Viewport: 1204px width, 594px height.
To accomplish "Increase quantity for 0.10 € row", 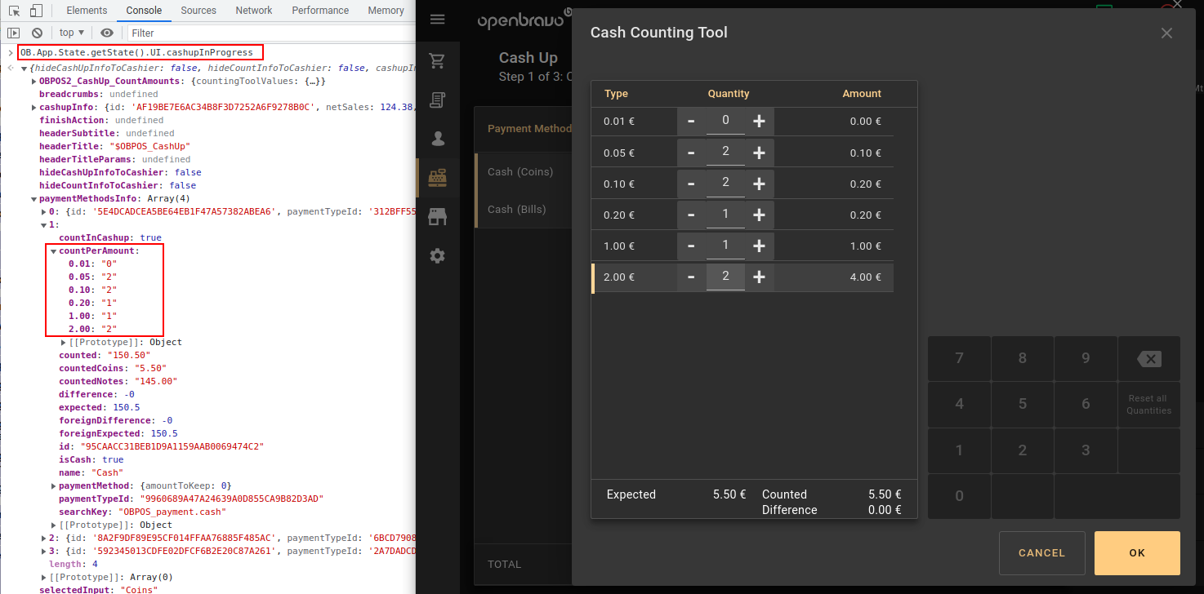I will tap(759, 184).
